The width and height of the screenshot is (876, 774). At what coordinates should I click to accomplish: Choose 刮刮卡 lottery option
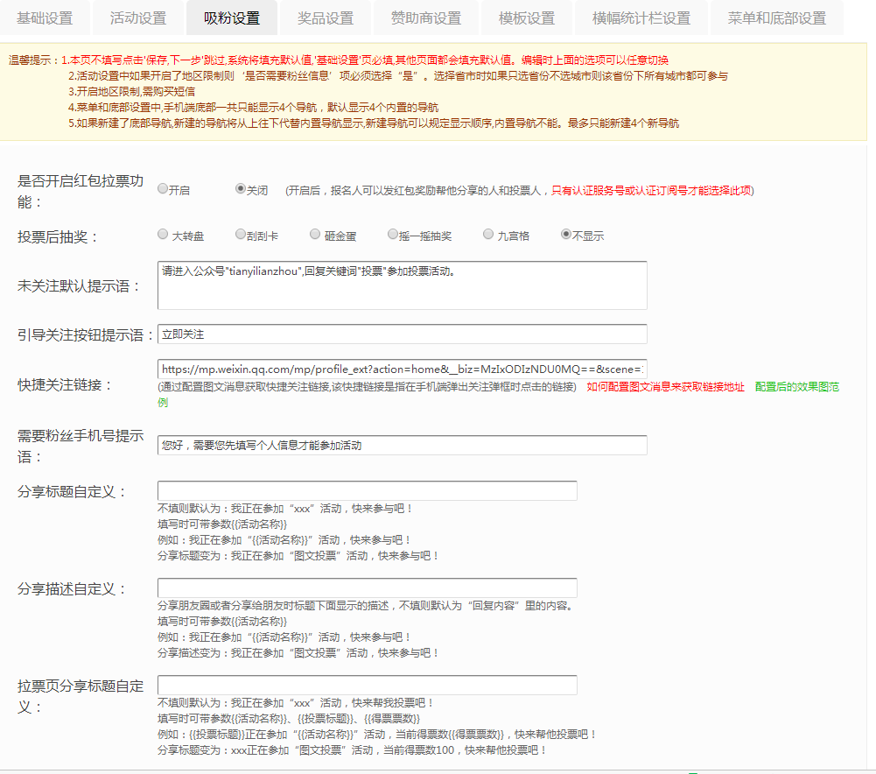[240, 235]
